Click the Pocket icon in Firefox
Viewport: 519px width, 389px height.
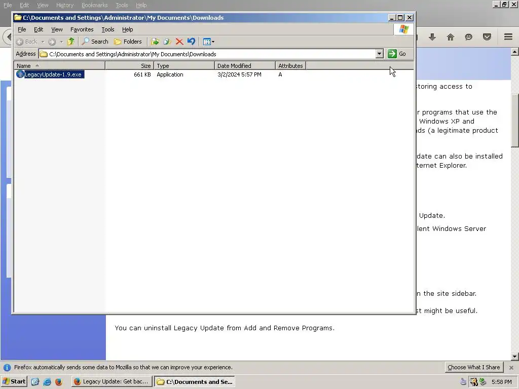pos(487,36)
